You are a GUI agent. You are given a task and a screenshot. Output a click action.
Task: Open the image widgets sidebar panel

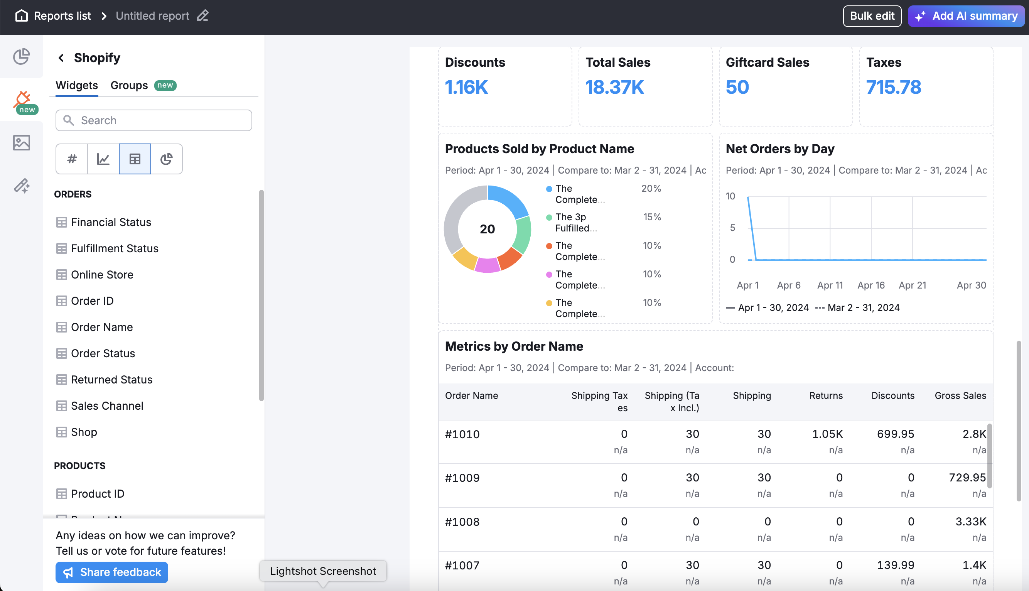[x=21, y=143]
